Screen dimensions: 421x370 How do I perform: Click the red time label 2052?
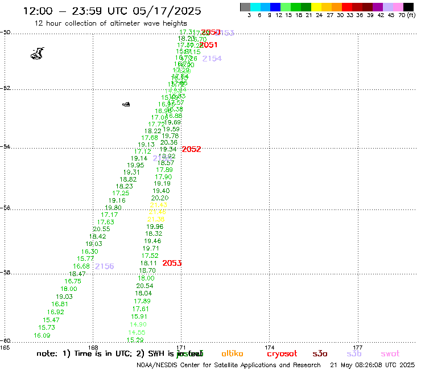[191, 149]
